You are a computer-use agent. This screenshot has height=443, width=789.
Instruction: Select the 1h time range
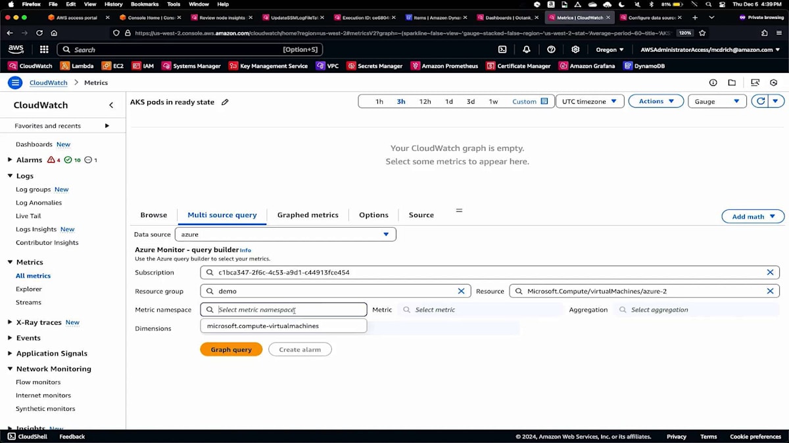pos(379,102)
